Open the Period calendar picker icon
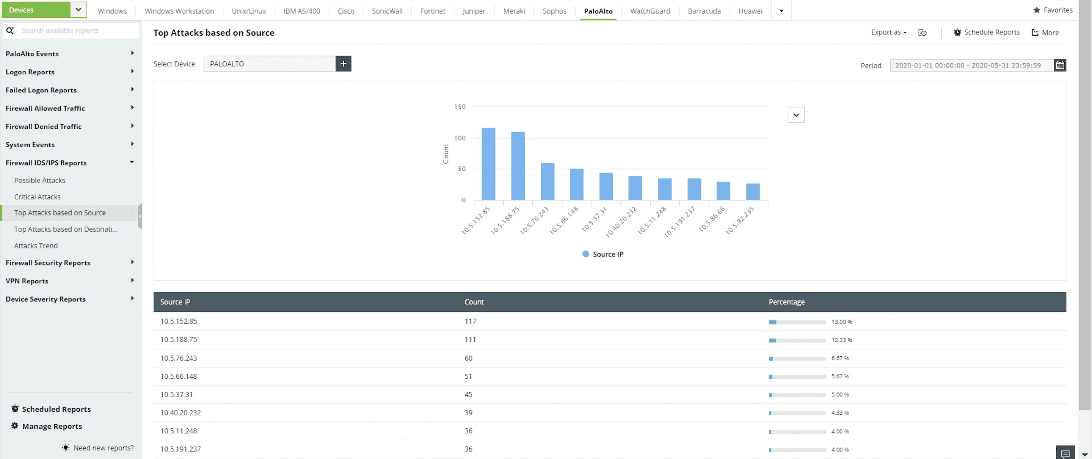 [x=1059, y=65]
